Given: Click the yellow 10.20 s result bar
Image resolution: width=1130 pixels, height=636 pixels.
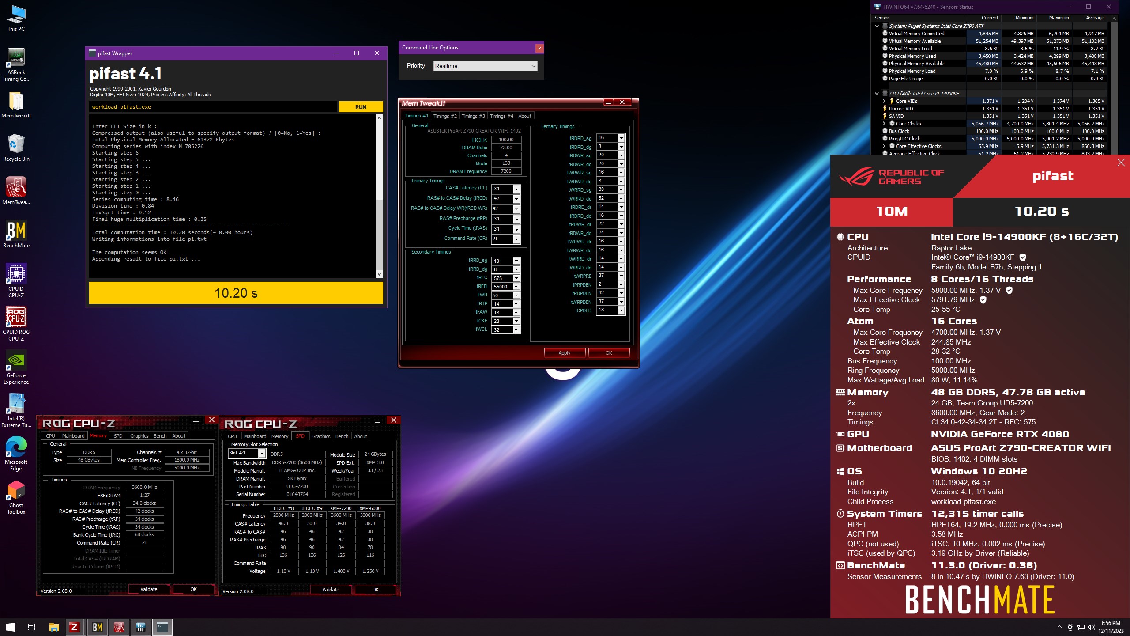Looking at the screenshot, I should click(236, 293).
